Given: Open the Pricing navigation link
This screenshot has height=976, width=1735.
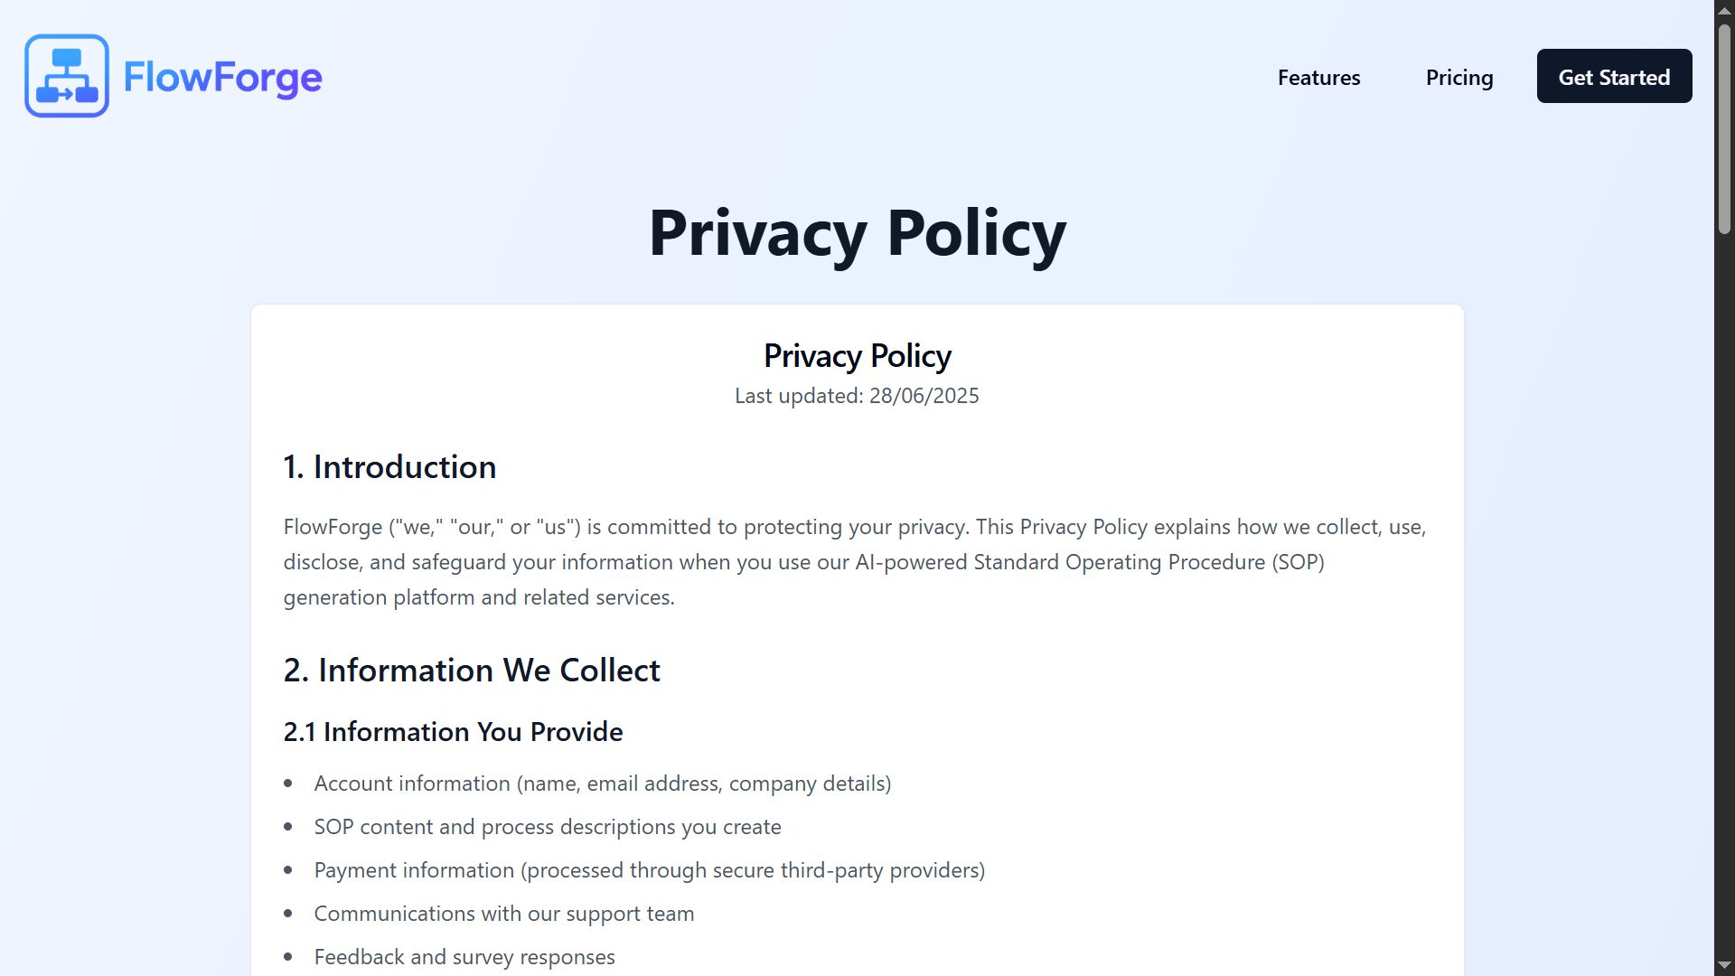Looking at the screenshot, I should (1459, 77).
